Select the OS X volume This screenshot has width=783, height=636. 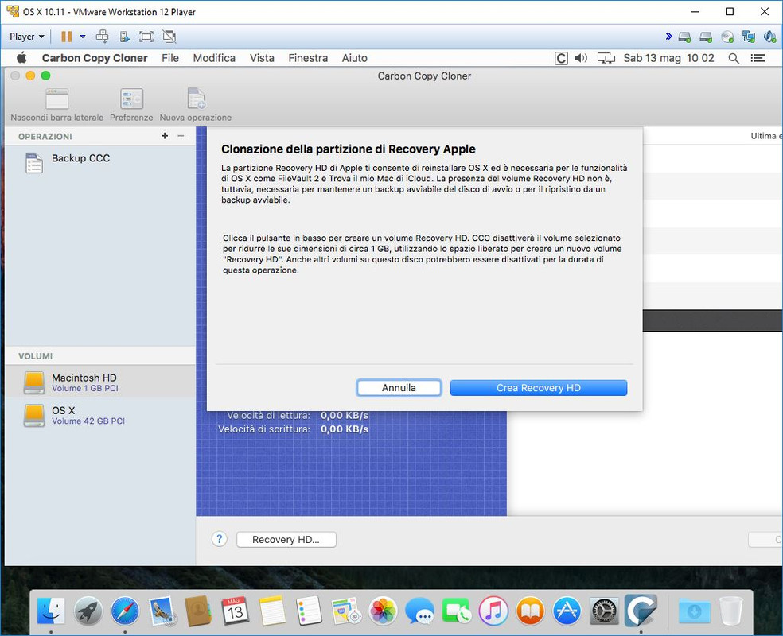(x=100, y=415)
